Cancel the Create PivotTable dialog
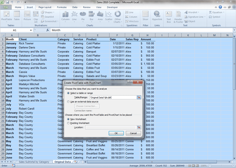Image resolution: width=236 pixels, height=168 pixels. pos(133,133)
